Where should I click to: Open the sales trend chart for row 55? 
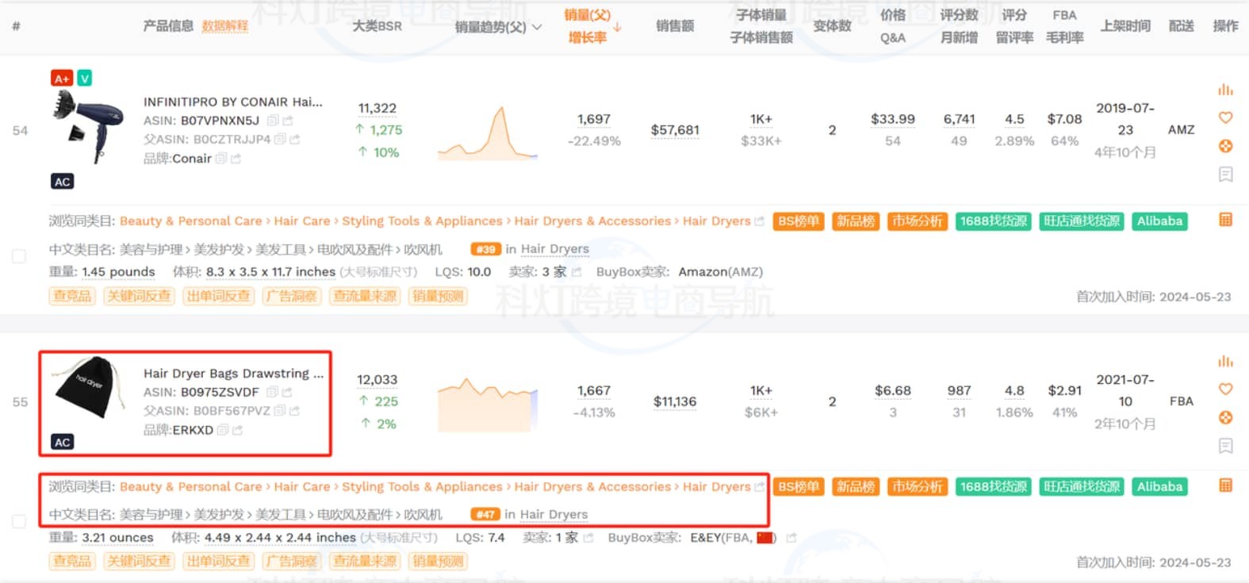click(487, 405)
